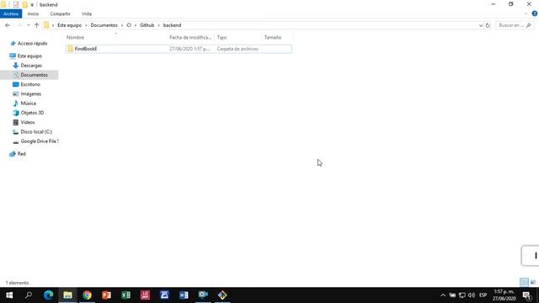
Task: Click the ESP language indicator
Action: (483, 295)
